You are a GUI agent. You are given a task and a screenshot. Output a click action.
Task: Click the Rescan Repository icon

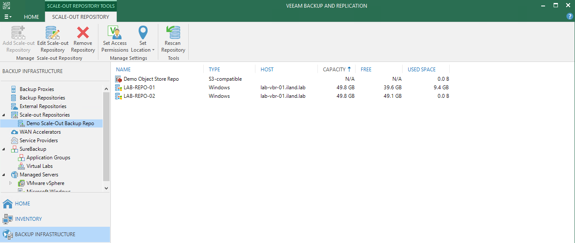173,33
